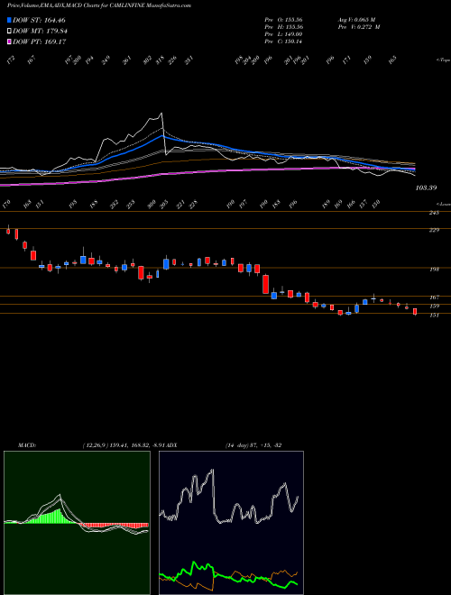Click the '<Tops' label at right edge
Screen dimensions: 451x595
click(443, 60)
